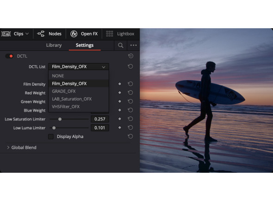The image size is (273, 201).
Task: Click the DCTL effect title
Action: [22, 56]
